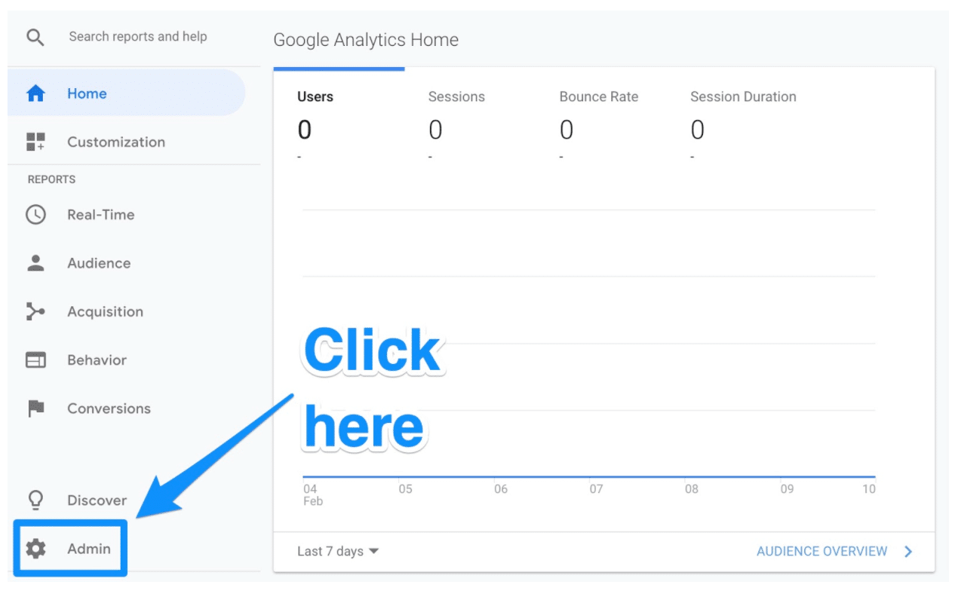Click the Home house icon
This screenshot has height=600, width=955.
tap(35, 94)
